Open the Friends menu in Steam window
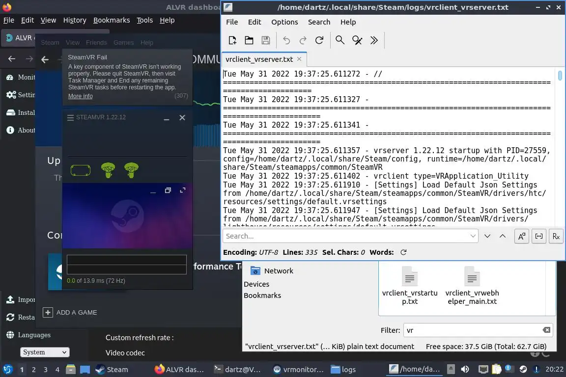The width and height of the screenshot is (566, 377). 96,43
